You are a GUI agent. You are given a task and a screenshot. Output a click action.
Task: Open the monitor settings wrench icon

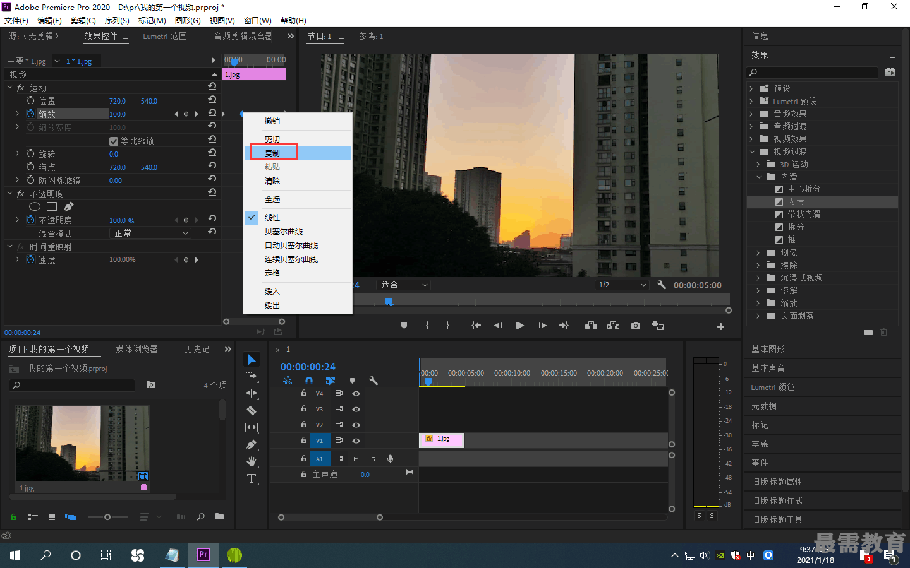pos(662,285)
